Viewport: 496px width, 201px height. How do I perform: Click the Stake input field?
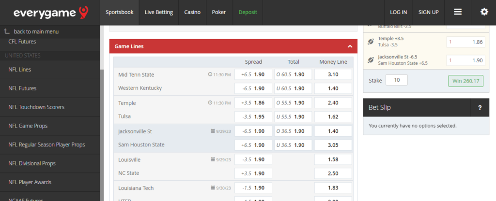[x=397, y=80]
